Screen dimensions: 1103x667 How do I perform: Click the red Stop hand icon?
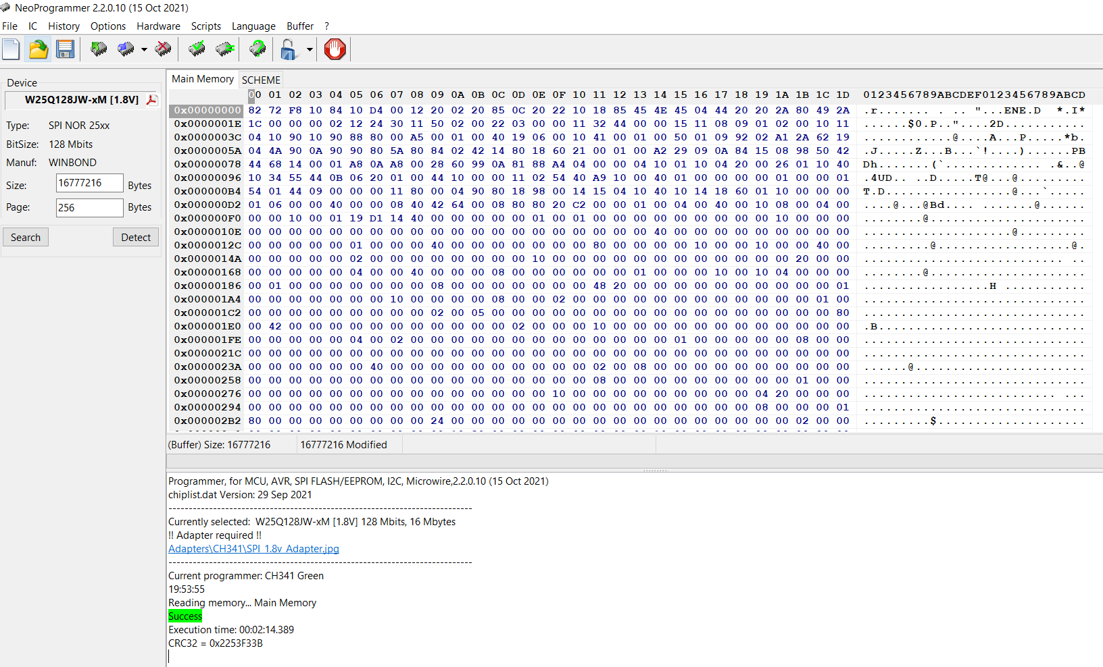(335, 49)
